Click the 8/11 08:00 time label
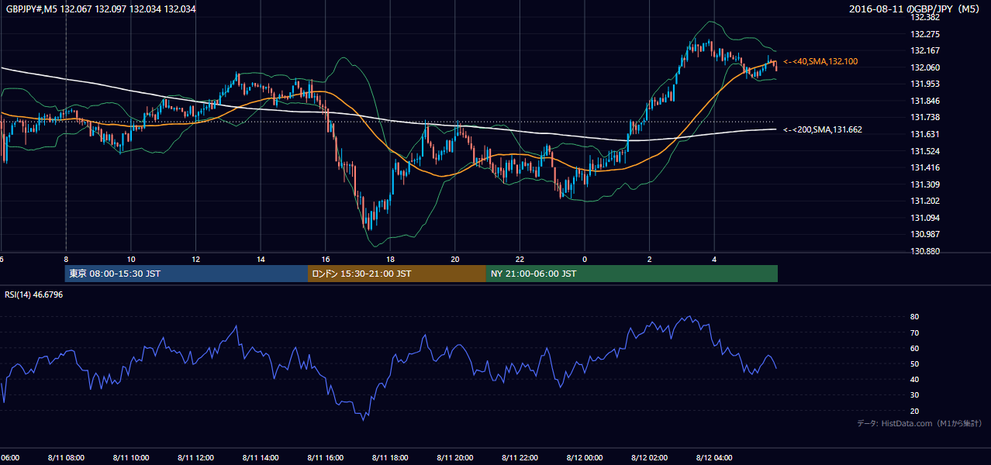This screenshot has width=991, height=465. tap(66, 457)
